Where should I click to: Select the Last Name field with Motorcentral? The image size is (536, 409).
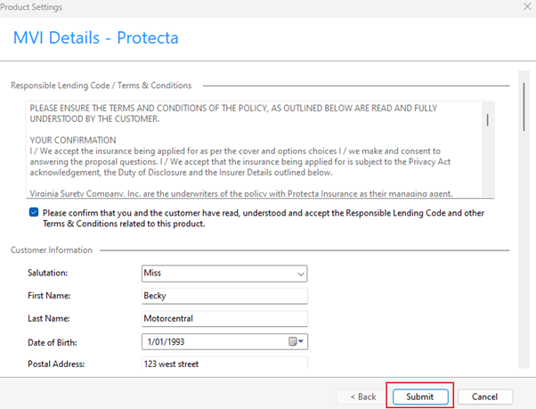[x=223, y=318]
